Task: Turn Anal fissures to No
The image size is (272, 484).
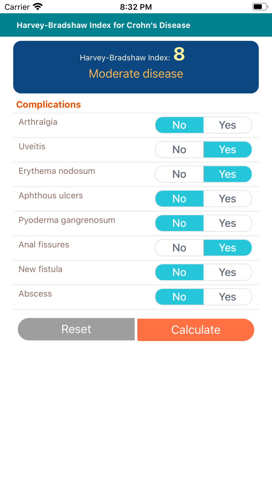Action: click(179, 247)
